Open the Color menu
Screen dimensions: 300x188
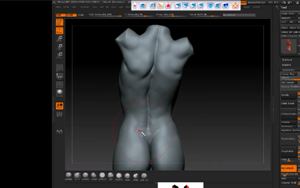point(74,7)
